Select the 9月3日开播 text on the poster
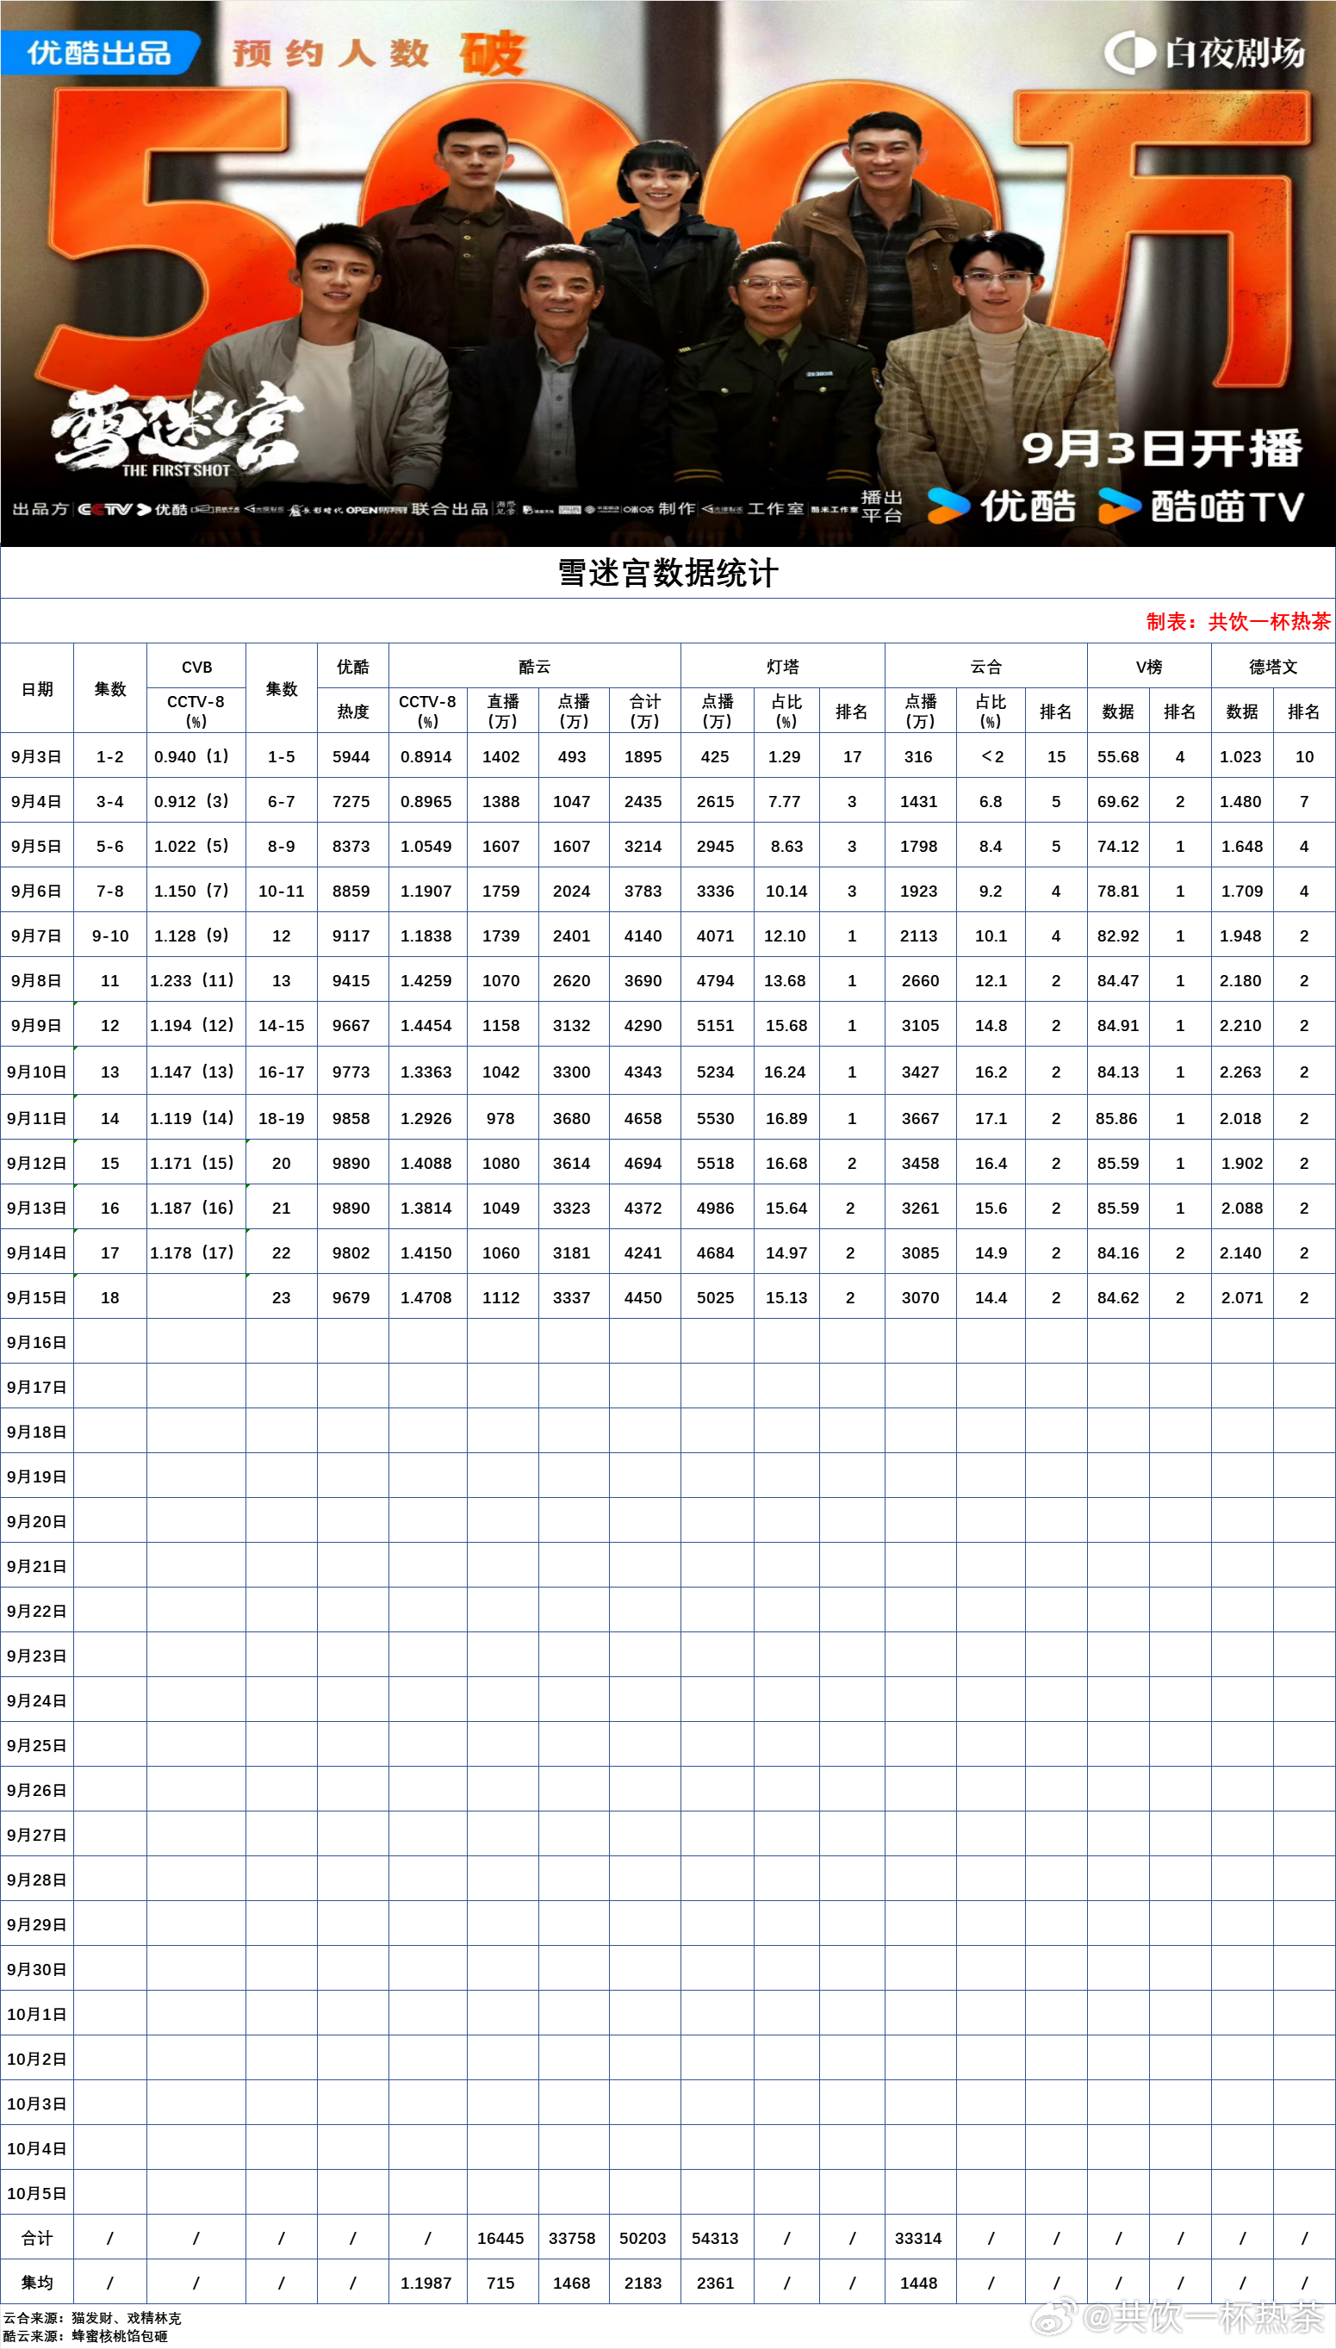 (x=1162, y=449)
